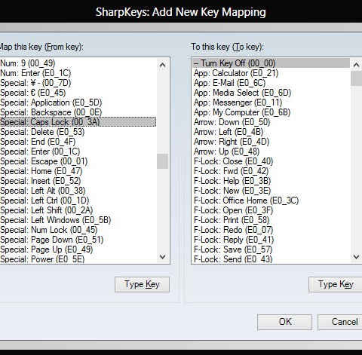
Task: Click Type Key under the From list
Action: tap(142, 284)
